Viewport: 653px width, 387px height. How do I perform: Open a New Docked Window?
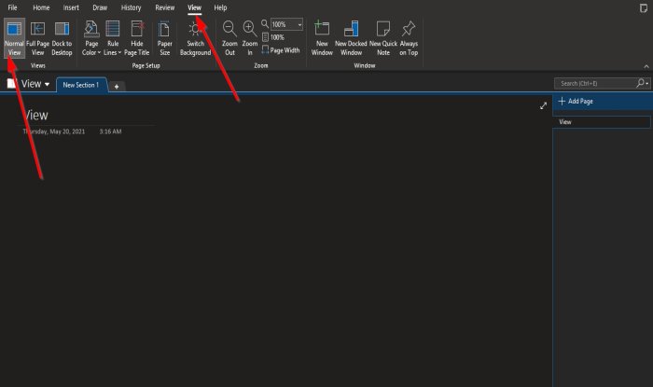(x=351, y=38)
